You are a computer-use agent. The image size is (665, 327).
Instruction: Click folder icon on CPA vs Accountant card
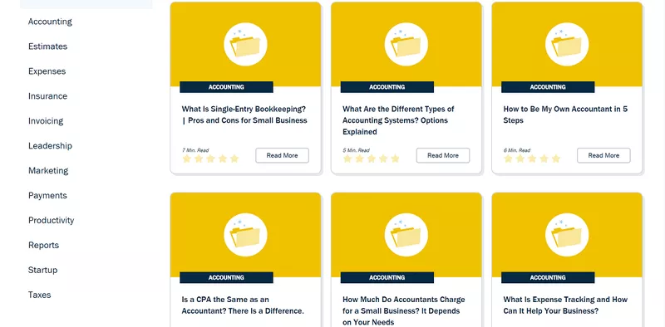tap(245, 235)
